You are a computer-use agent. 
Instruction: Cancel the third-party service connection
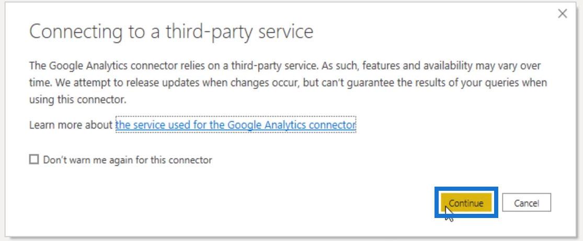coord(527,203)
